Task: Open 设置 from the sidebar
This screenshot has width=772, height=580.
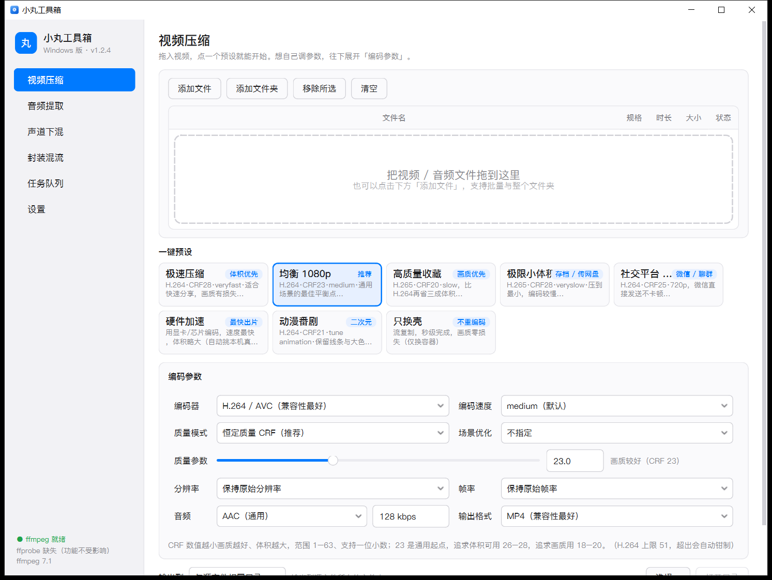Action: pos(74,209)
